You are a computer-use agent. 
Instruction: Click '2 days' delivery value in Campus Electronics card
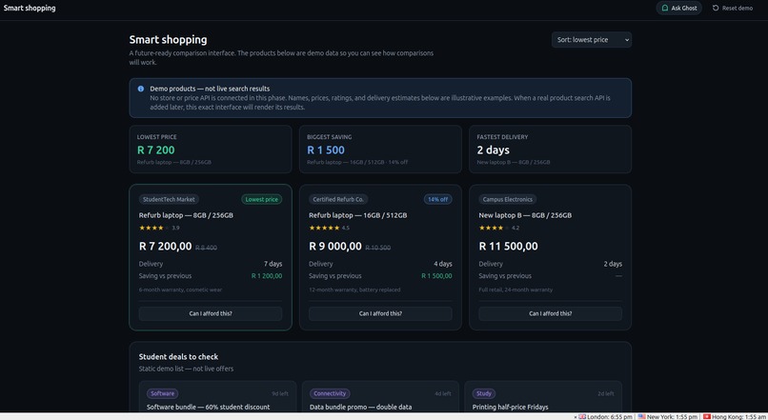(613, 264)
